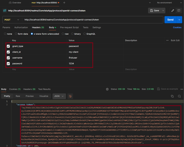Click the network globe icon
Viewport: 184px width, 147px height.
[107, 89]
